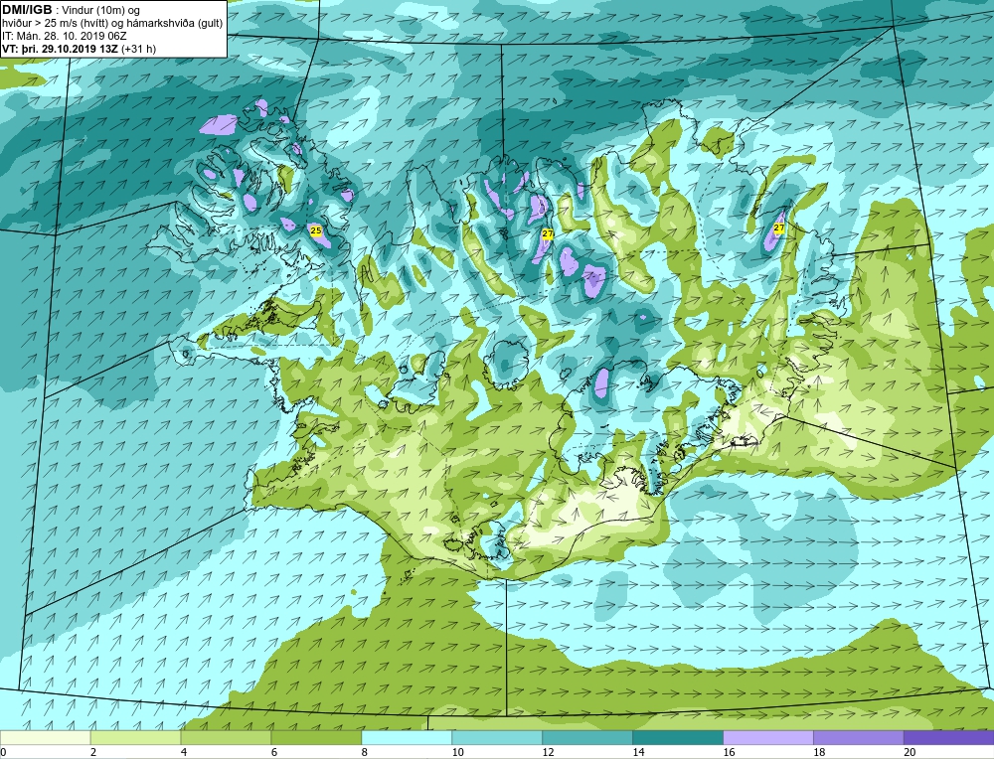Click the legend scale value 12

(x=549, y=752)
